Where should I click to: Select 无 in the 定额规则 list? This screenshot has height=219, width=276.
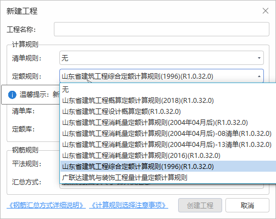168,90
